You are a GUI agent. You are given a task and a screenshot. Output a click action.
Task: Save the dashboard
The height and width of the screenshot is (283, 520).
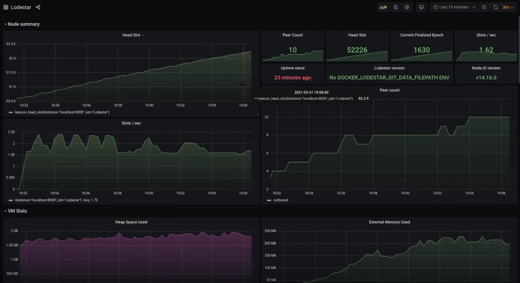coord(396,7)
